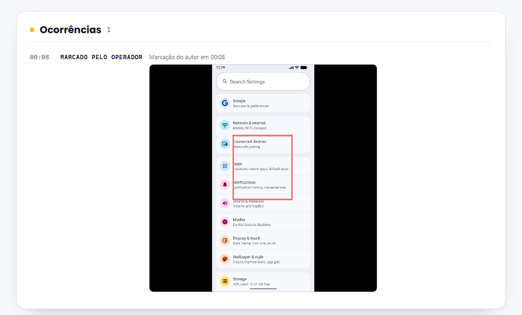
Task: Click the Ocorrências count 1
Action: pos(109,30)
